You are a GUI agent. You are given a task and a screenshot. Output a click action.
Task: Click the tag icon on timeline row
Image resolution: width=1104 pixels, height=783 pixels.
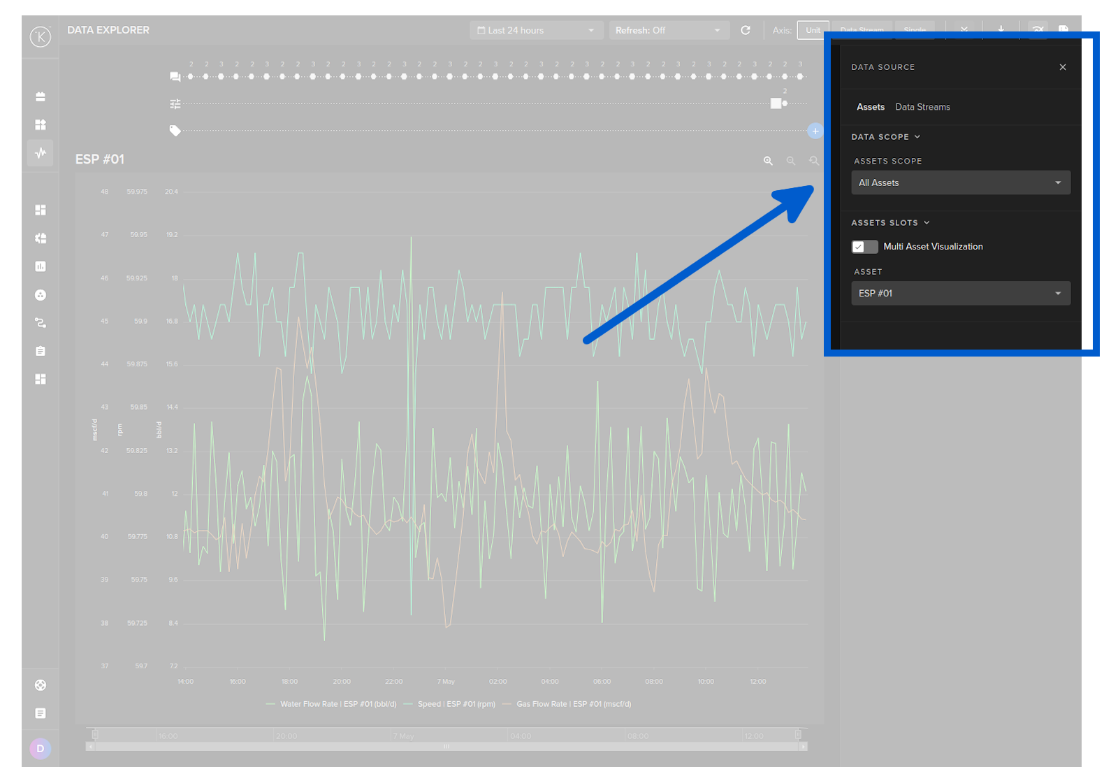click(x=175, y=131)
